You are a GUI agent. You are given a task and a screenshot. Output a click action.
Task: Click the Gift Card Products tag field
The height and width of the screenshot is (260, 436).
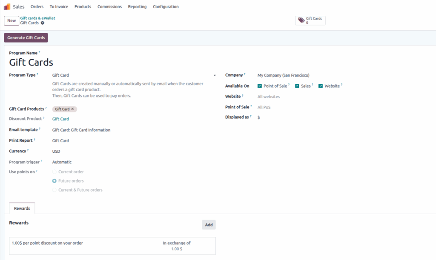pyautogui.click(x=134, y=109)
